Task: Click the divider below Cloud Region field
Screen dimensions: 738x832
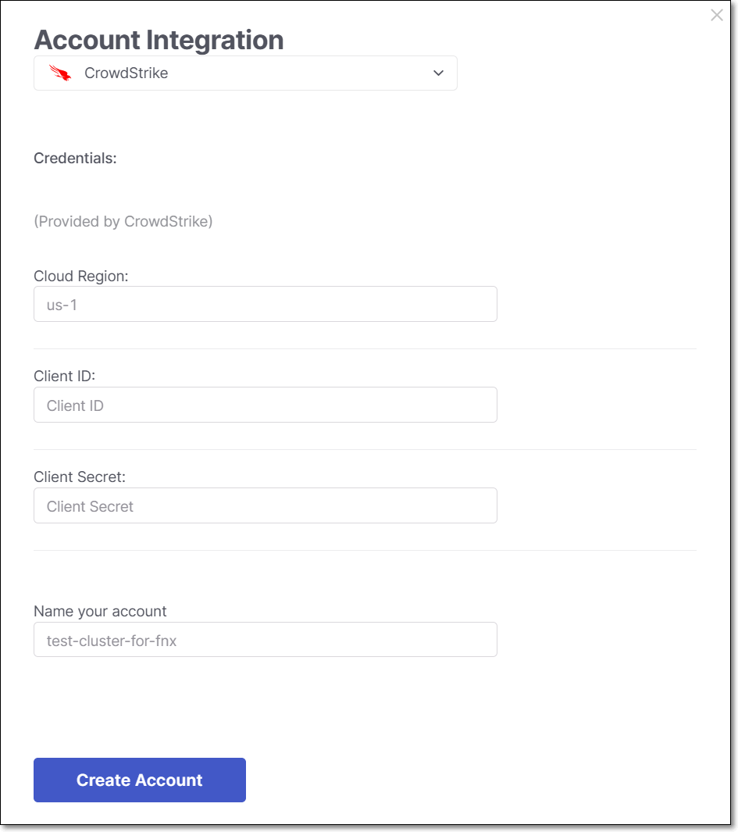Action: point(365,348)
